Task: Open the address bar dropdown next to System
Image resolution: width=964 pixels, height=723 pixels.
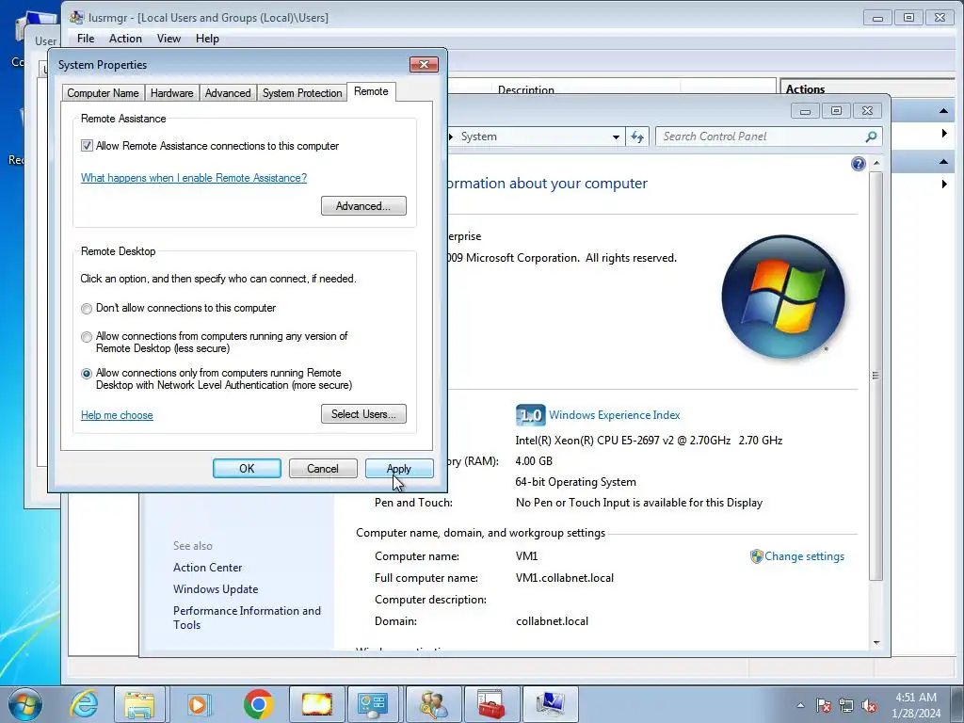Action: pyautogui.click(x=616, y=137)
